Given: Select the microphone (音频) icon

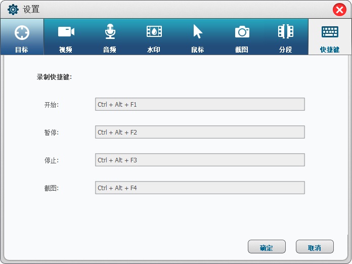Looking at the screenshot, I should 110,31.
